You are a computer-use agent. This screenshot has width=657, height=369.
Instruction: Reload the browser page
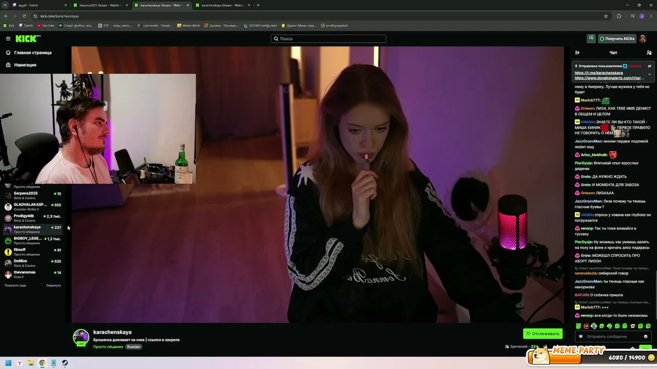[x=24, y=16]
